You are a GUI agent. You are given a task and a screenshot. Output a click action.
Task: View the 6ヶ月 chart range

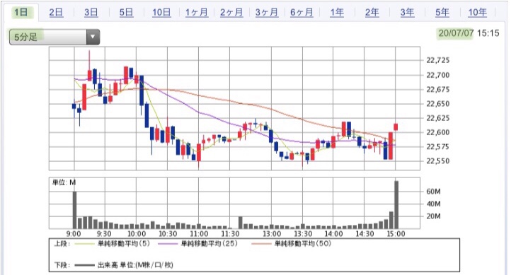(x=302, y=13)
